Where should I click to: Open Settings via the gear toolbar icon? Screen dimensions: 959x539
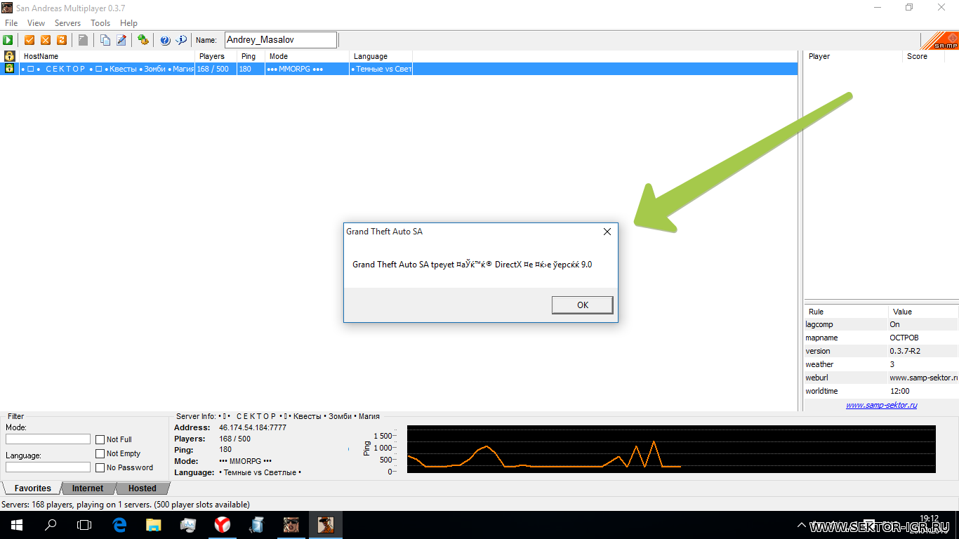143,40
